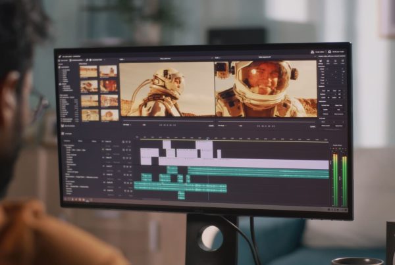The width and height of the screenshot is (395, 265).
Task: Click the top-right button in the properties panel button grid
Action: [x=338, y=105]
